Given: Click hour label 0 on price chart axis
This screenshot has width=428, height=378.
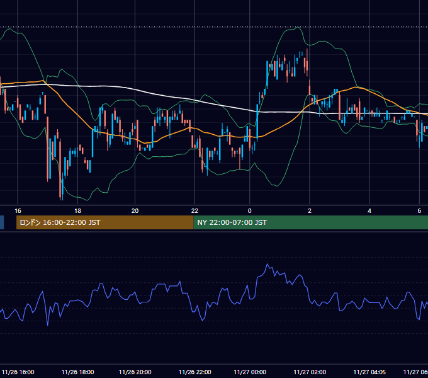Looking at the screenshot, I should coord(249,211).
